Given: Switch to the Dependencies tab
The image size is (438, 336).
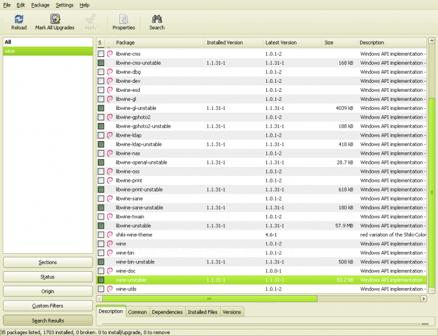Looking at the screenshot, I should [x=167, y=312].
